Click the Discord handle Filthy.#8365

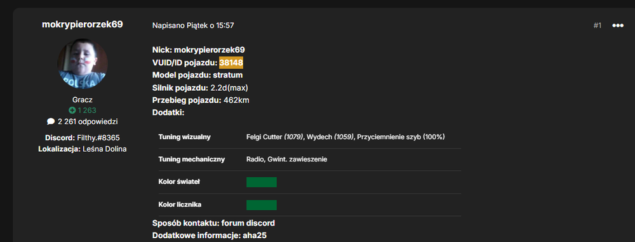98,137
